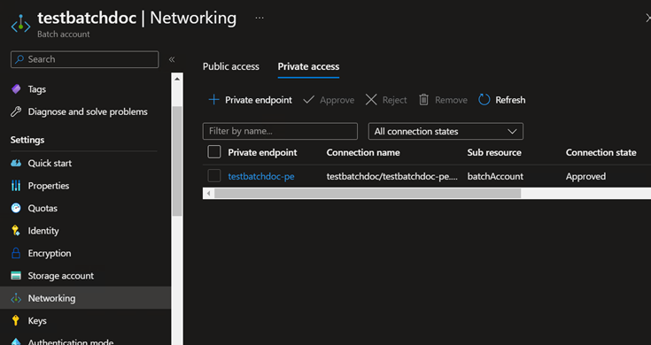The image size is (651, 345).
Task: Switch to the Public access tab
Action: 231,66
